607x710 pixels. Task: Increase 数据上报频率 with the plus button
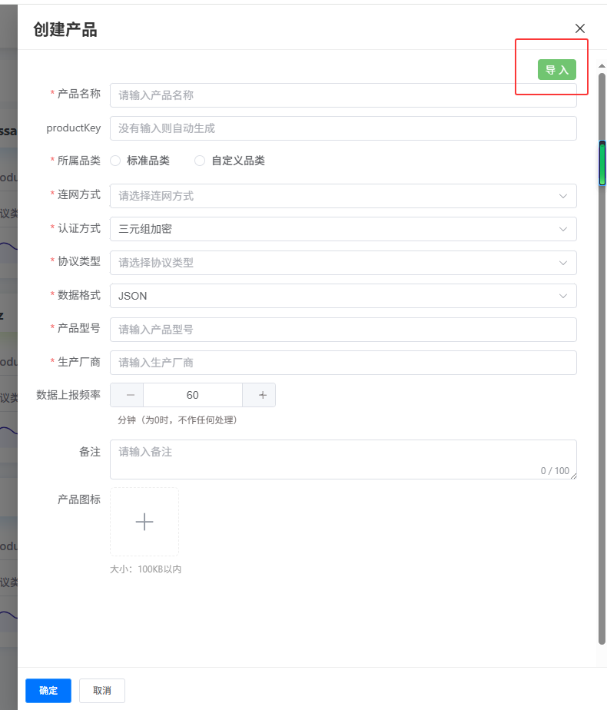(x=262, y=395)
